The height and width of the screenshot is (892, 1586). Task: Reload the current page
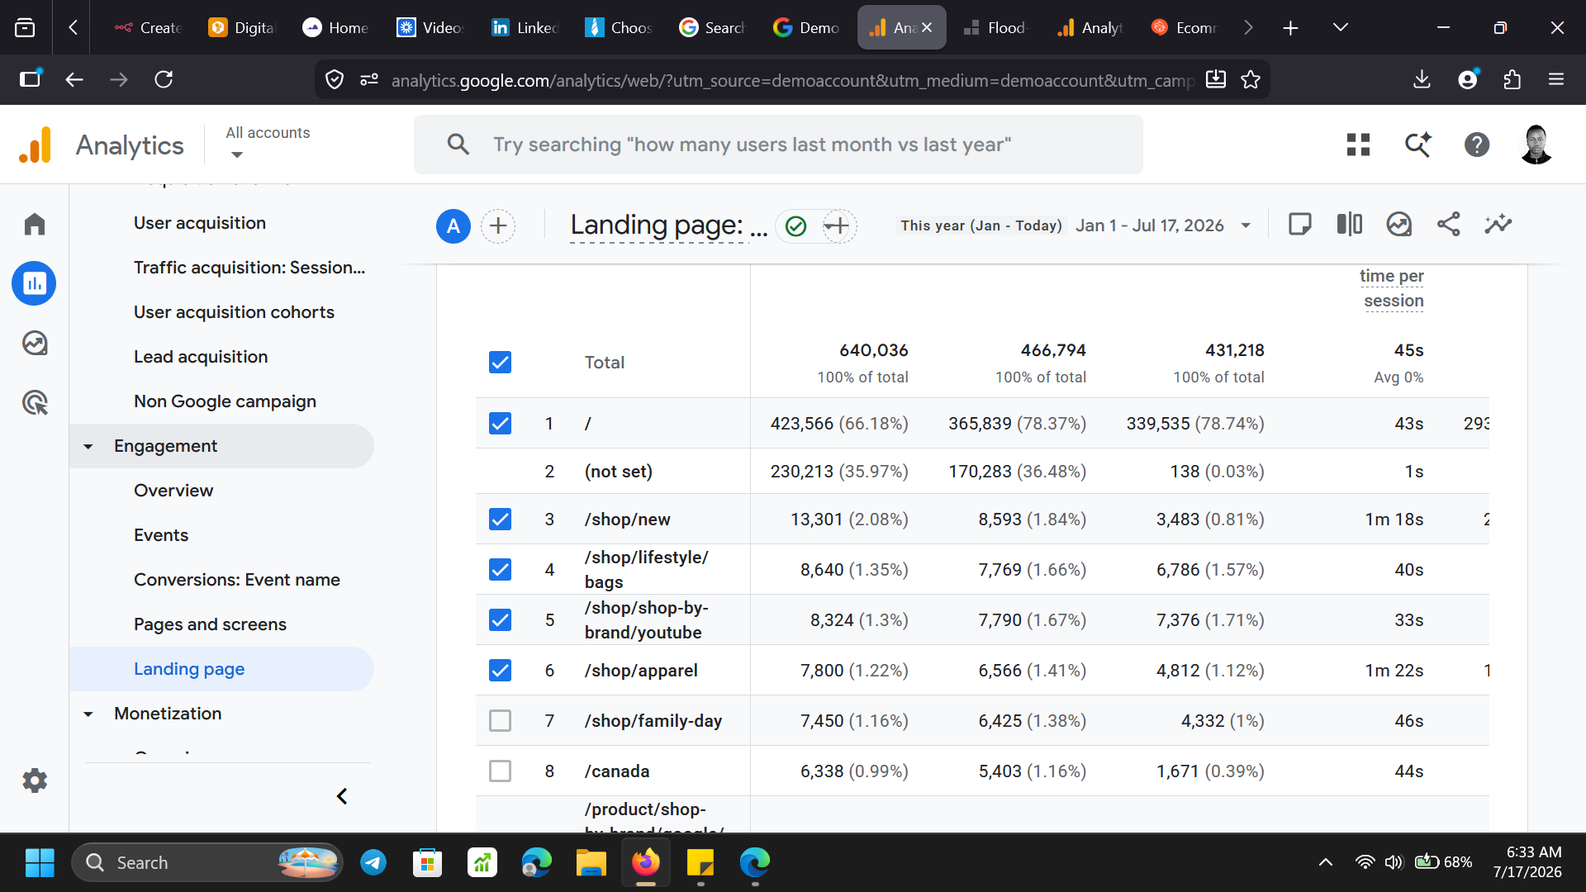coord(164,79)
